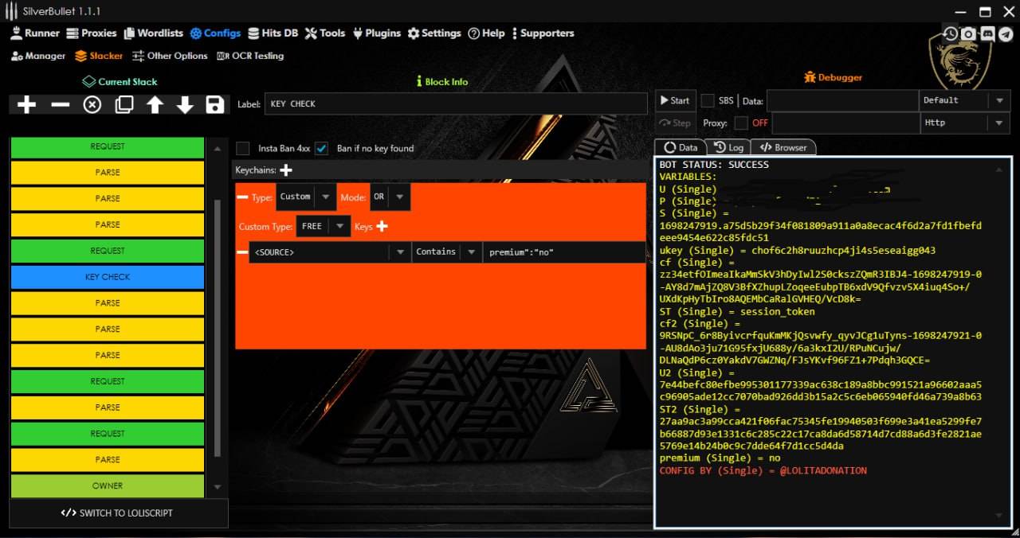
Task: Start the debugger
Action: (x=675, y=100)
